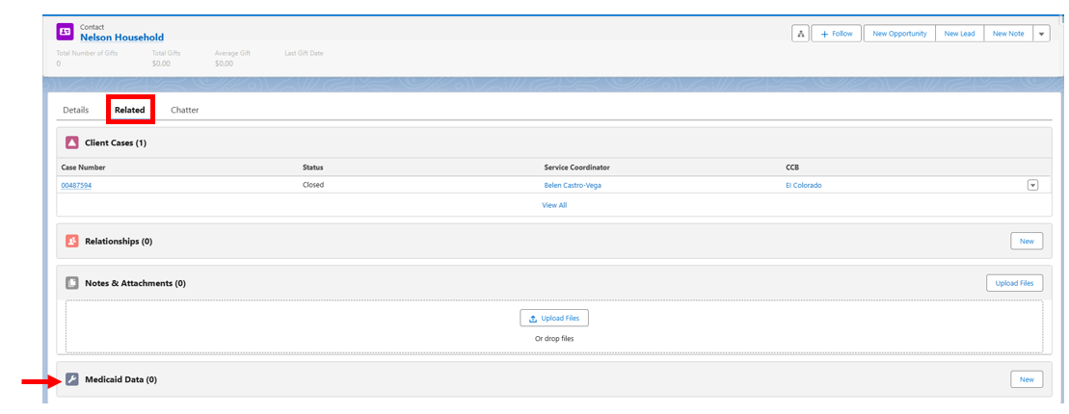Open row actions dropdown for case 00487594
1069x414 pixels.
(x=1032, y=185)
